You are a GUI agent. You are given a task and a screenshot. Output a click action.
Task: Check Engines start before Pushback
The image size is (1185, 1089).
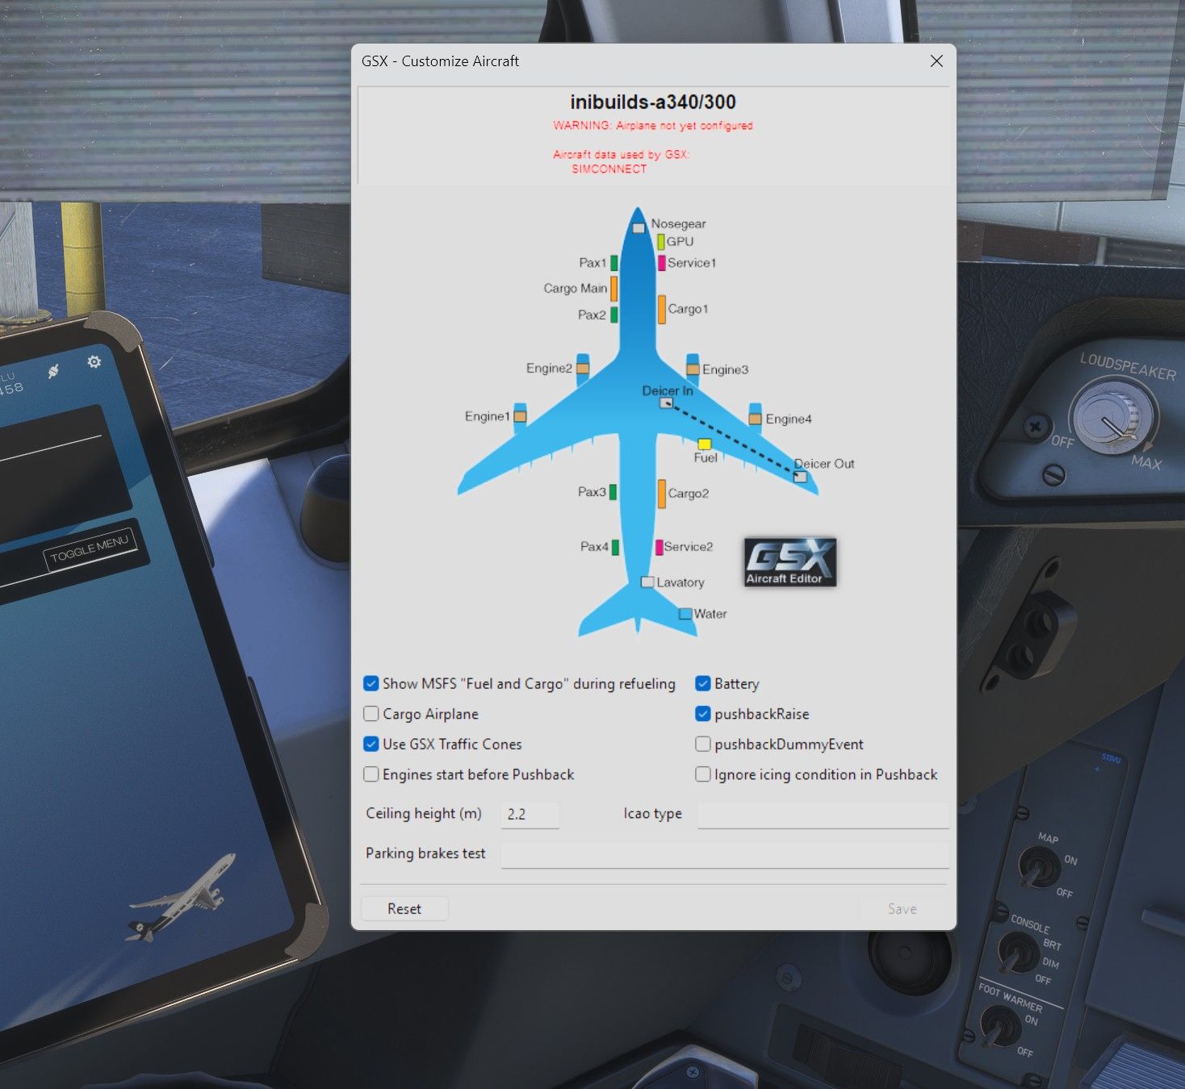coord(371,774)
